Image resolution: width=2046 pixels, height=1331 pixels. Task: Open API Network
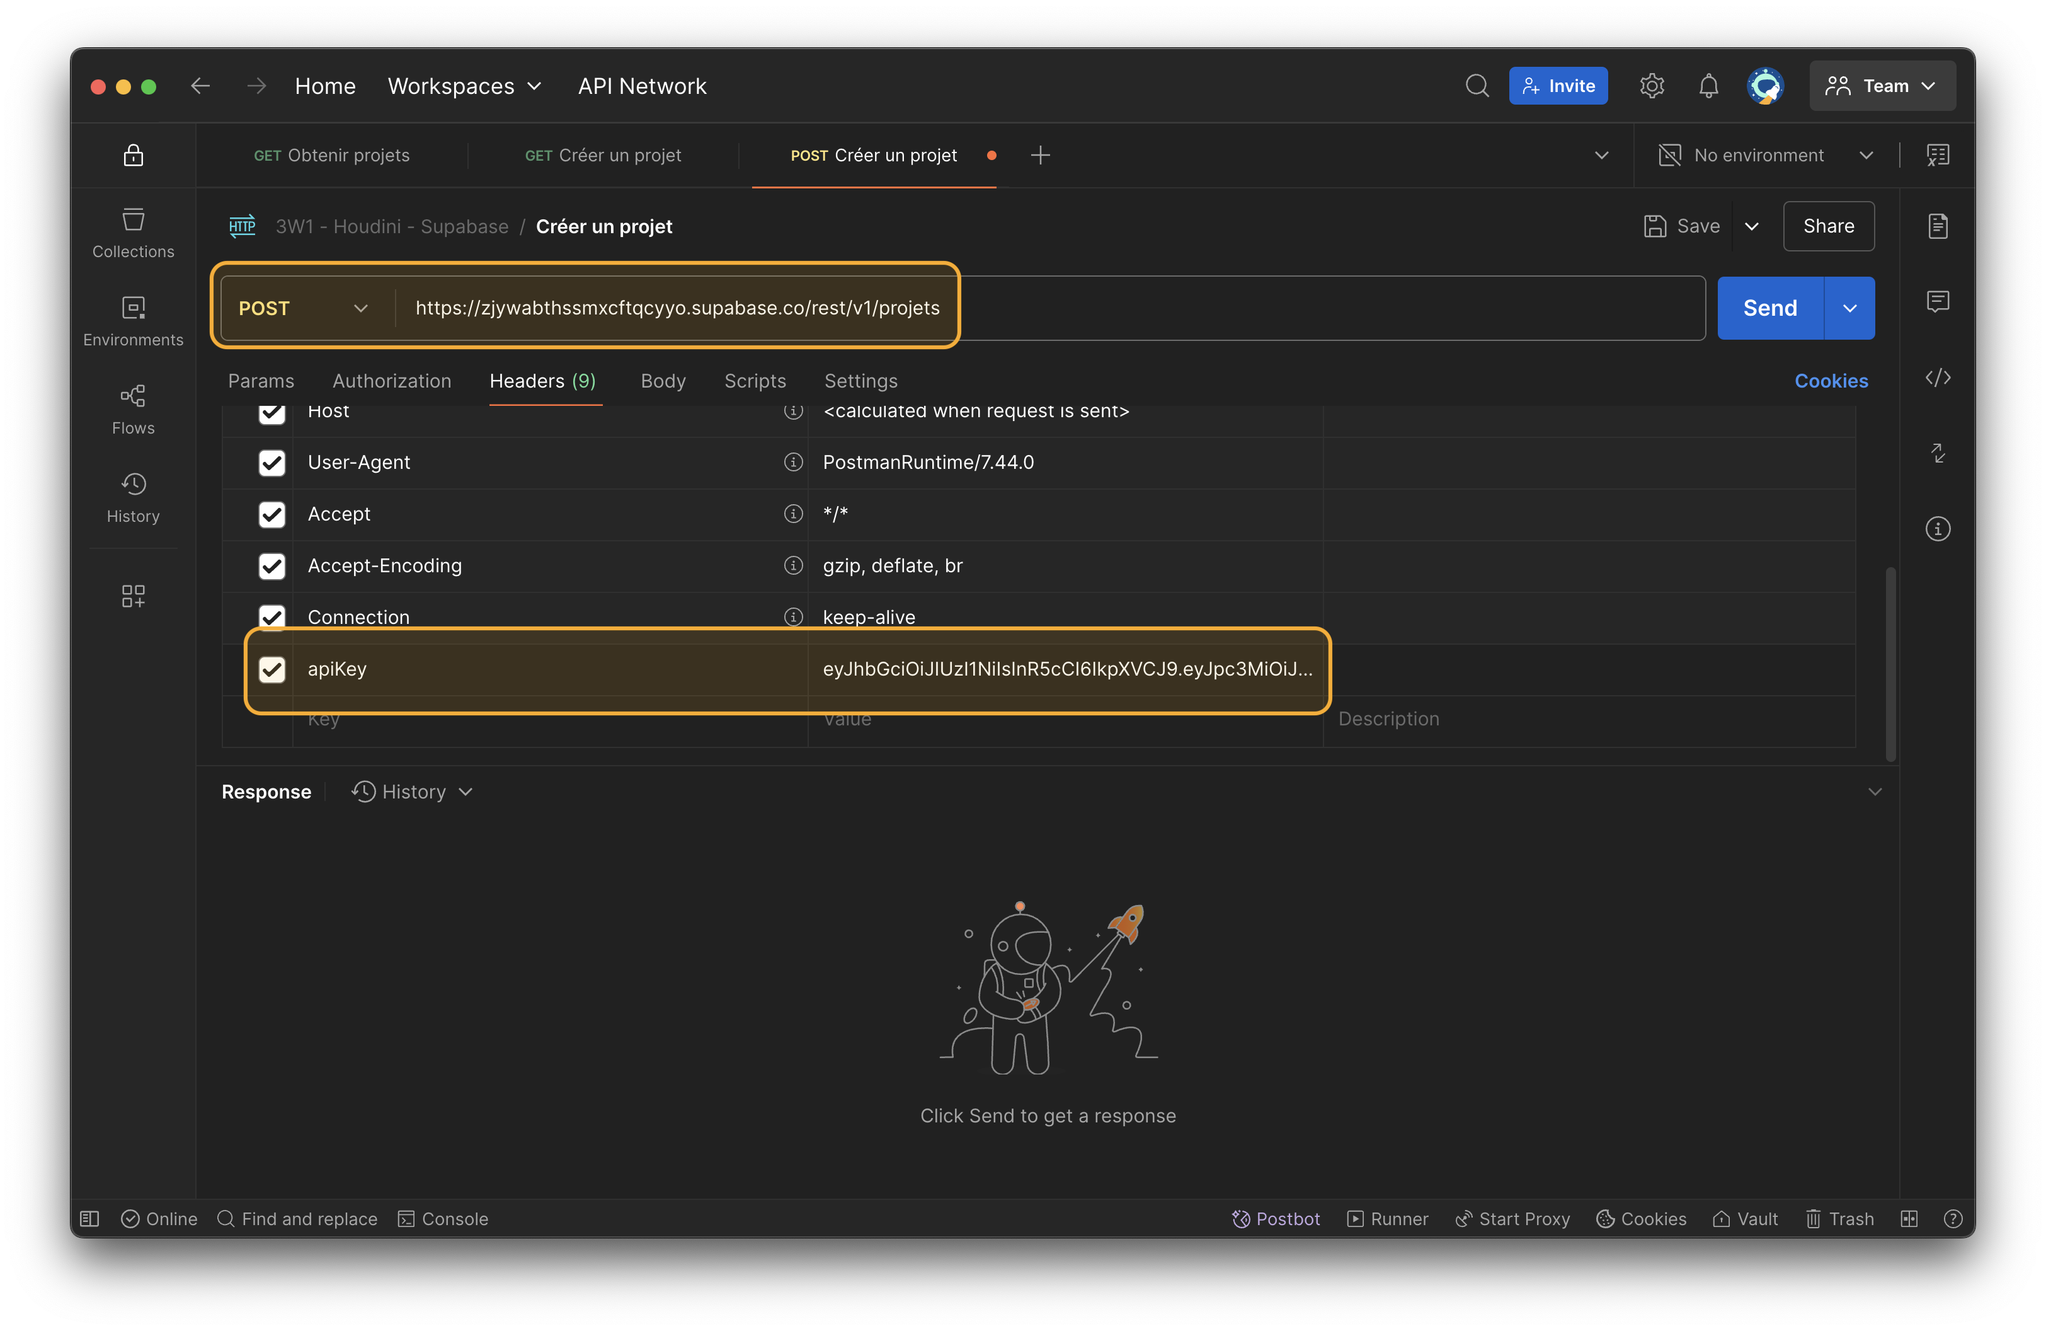pyautogui.click(x=642, y=86)
